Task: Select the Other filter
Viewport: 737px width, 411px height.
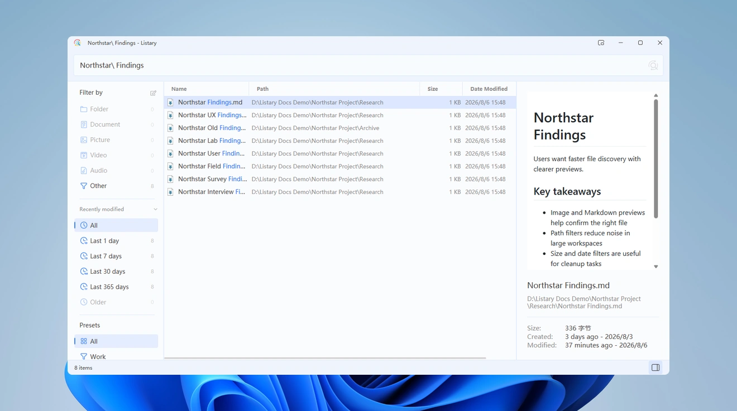Action: 116,186
